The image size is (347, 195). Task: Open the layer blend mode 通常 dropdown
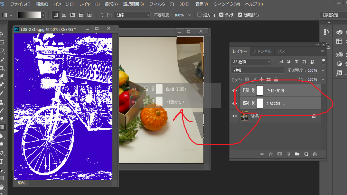tap(258, 70)
